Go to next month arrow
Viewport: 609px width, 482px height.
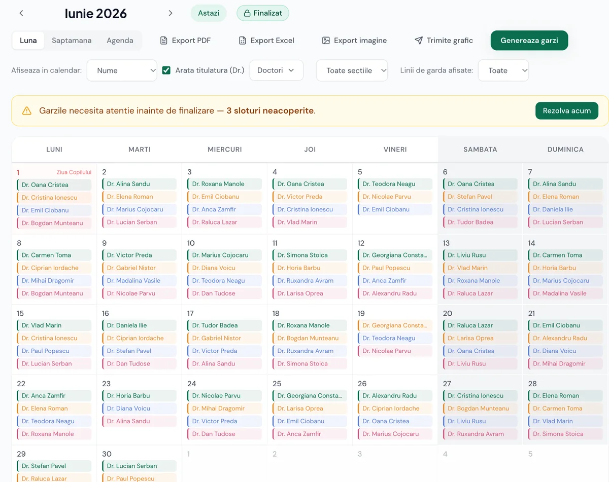pyautogui.click(x=171, y=13)
